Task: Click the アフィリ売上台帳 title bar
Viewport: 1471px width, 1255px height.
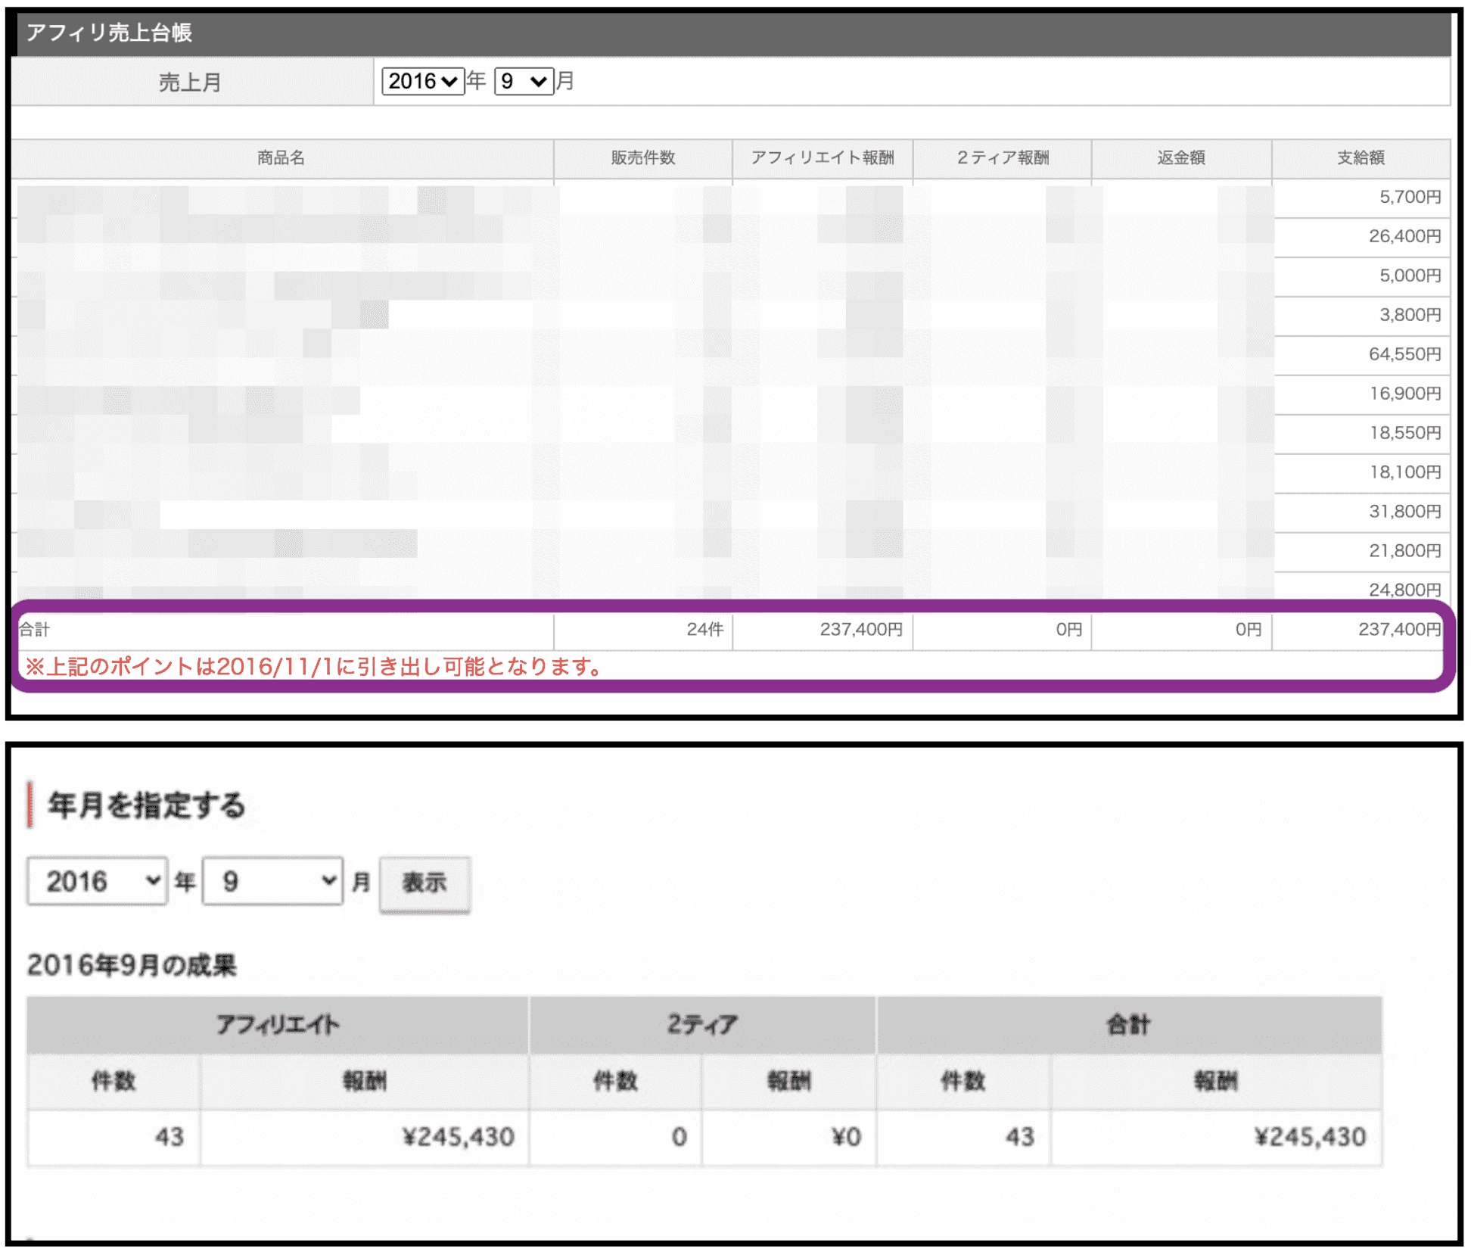Action: pos(730,33)
